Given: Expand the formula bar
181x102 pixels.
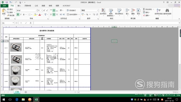Looking at the screenshot, I should coord(179,23).
